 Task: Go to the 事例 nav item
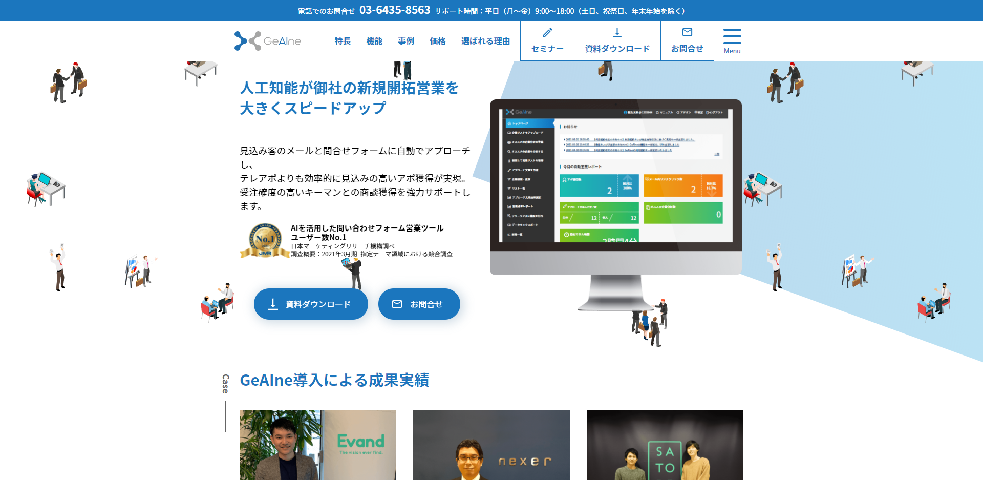pyautogui.click(x=406, y=41)
